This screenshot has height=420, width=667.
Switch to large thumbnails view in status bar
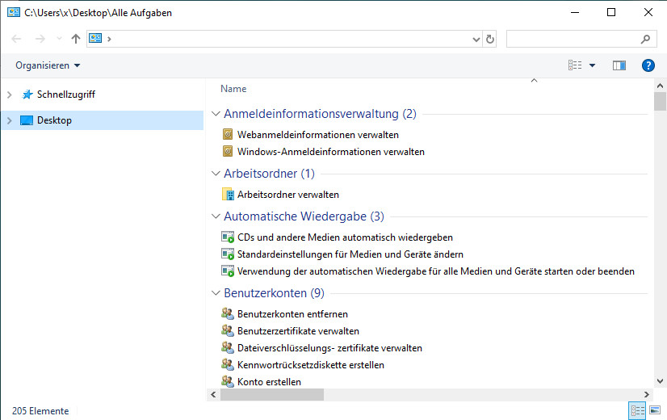pyautogui.click(x=655, y=410)
